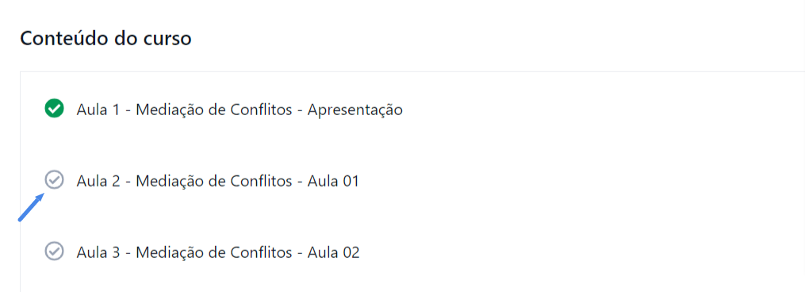
Task: Click the "Aula 2" label of second row
Action: (x=100, y=181)
